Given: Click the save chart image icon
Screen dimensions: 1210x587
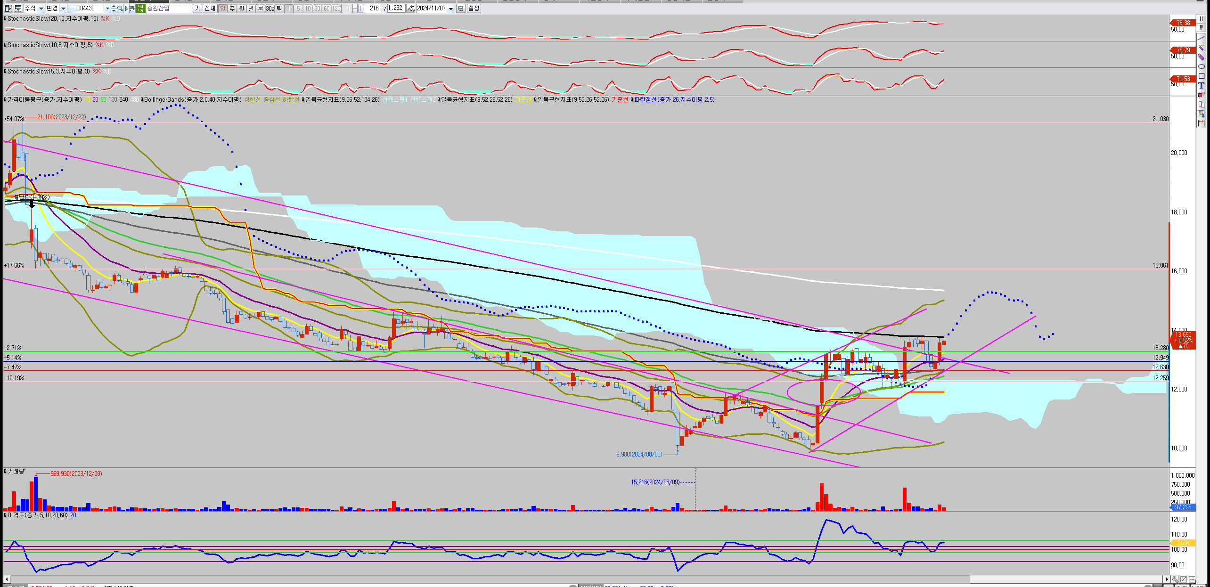Looking at the screenshot, I should [1201, 114].
